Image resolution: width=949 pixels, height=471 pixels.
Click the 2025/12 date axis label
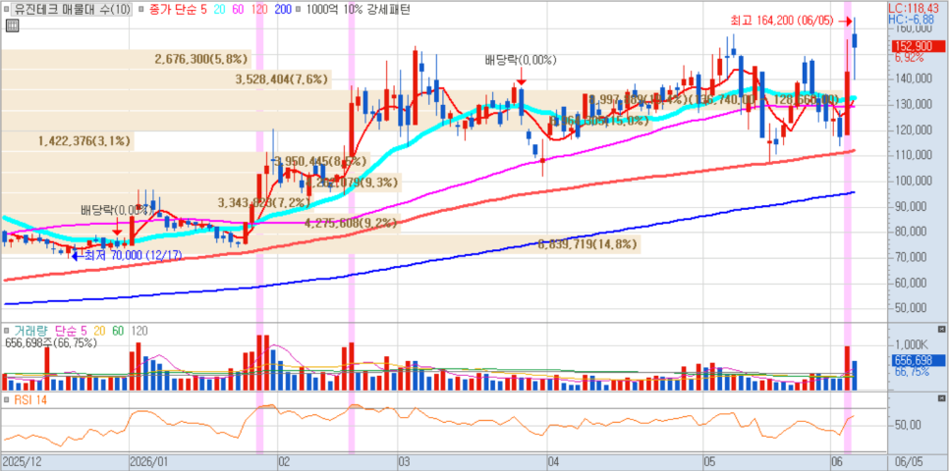22,461
